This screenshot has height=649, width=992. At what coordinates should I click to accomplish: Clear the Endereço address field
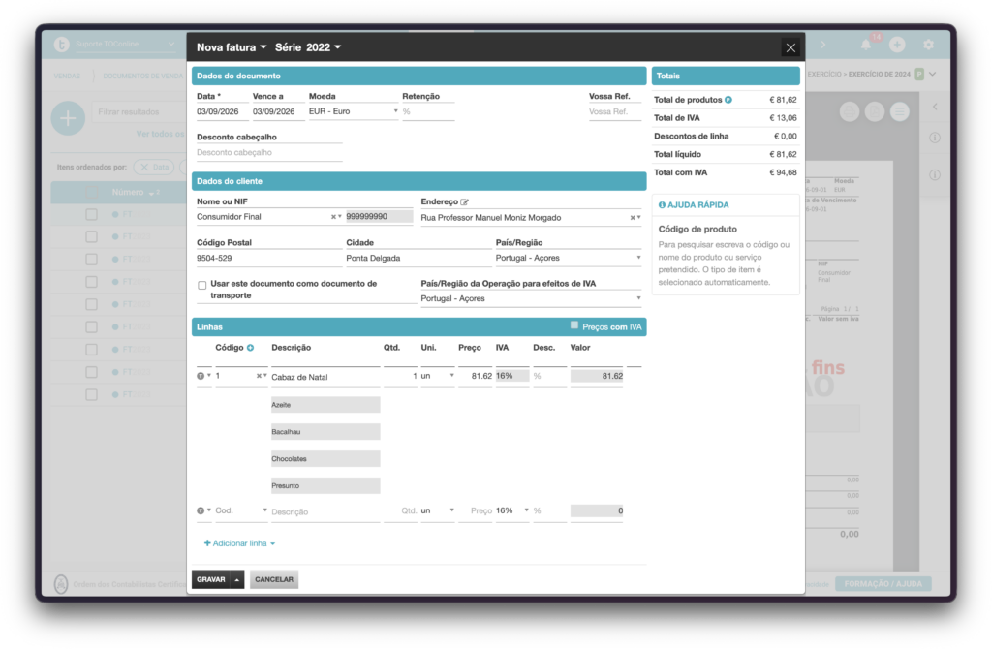pos(632,218)
